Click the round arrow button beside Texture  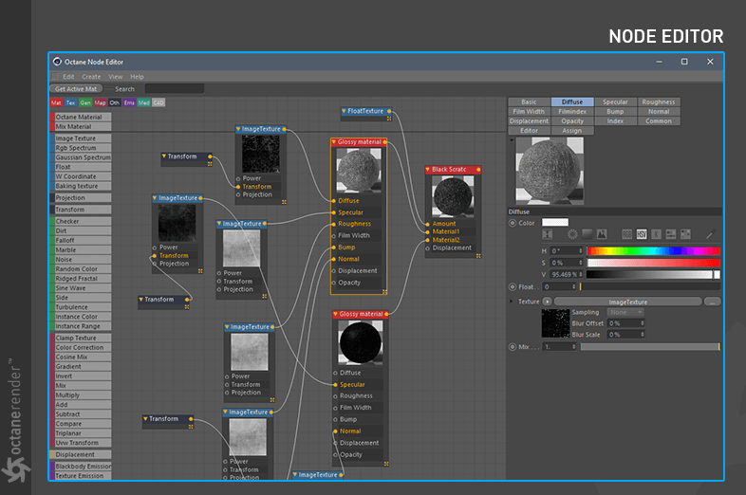point(547,302)
